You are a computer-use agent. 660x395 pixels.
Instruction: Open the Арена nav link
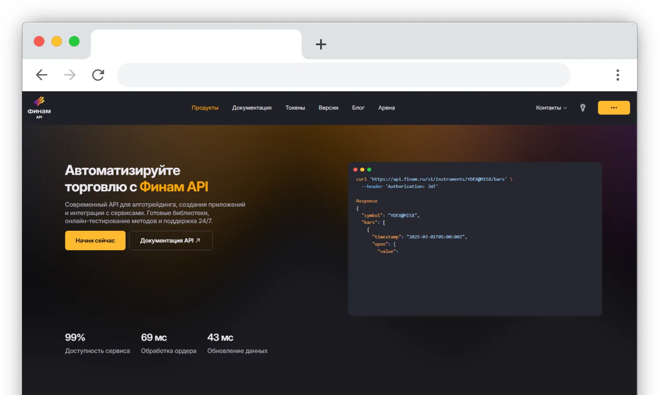pos(386,108)
